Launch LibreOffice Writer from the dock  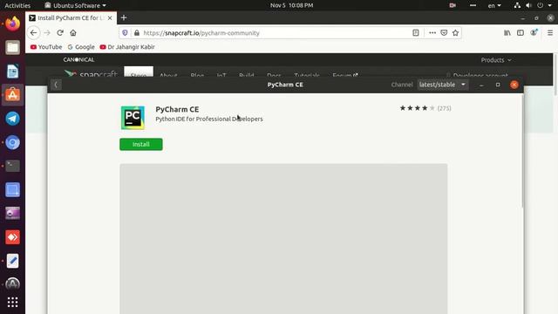[x=13, y=72]
